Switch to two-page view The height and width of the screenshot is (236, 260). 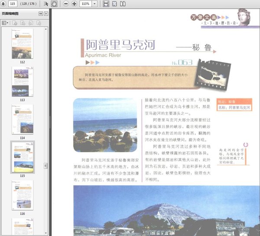(123, 3)
